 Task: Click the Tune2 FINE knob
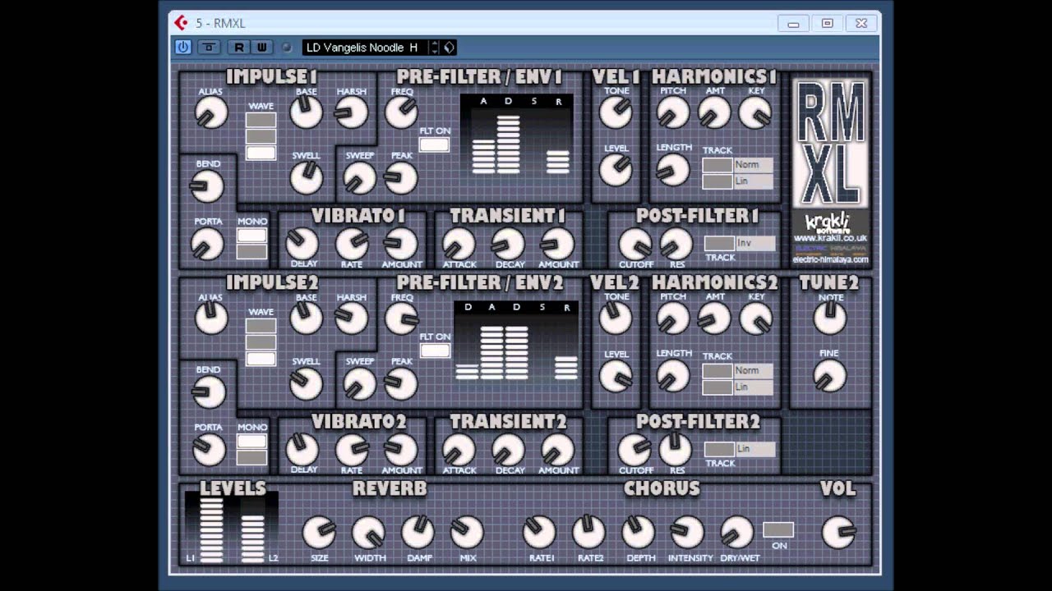coord(829,375)
